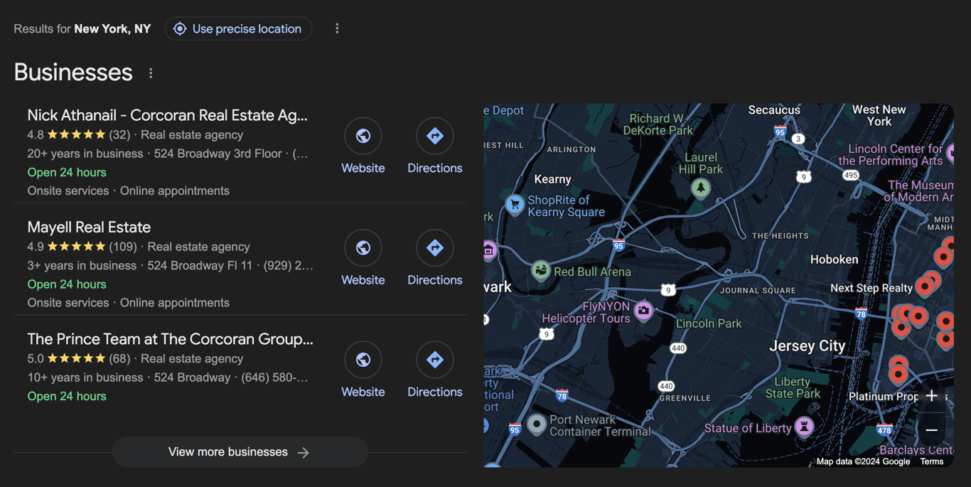
Task: Get directions to Nick Athanail's agency
Action: (x=434, y=136)
